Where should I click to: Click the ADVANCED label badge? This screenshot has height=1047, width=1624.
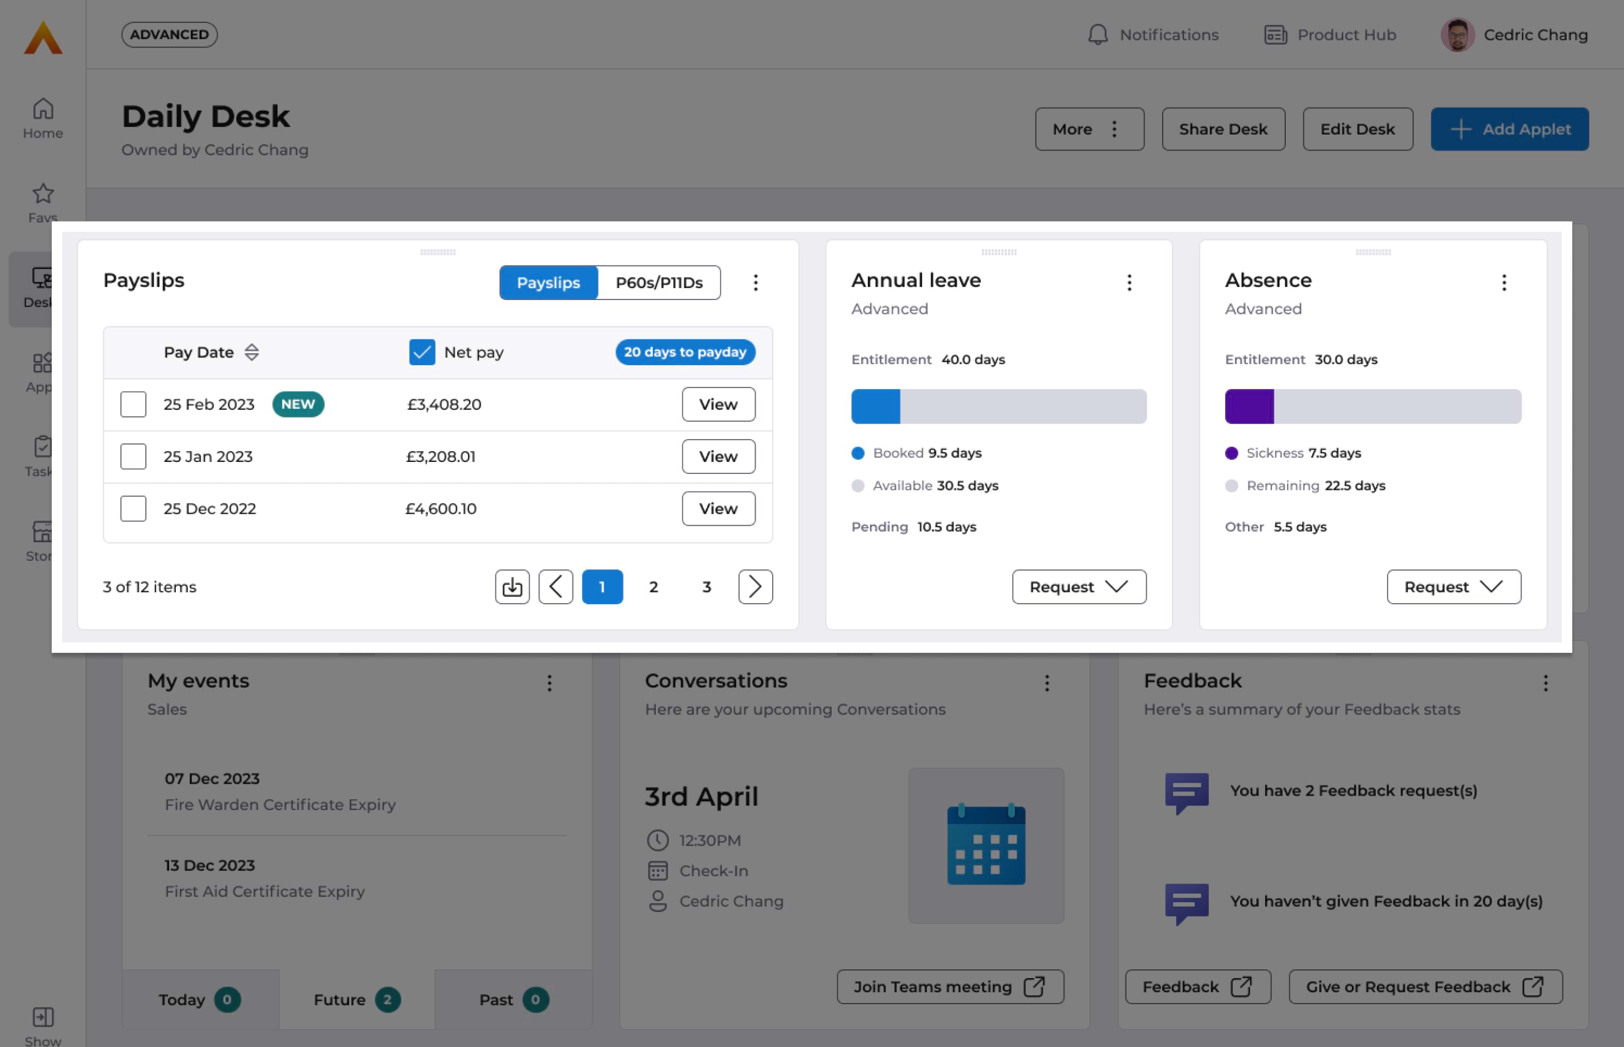[x=169, y=35]
